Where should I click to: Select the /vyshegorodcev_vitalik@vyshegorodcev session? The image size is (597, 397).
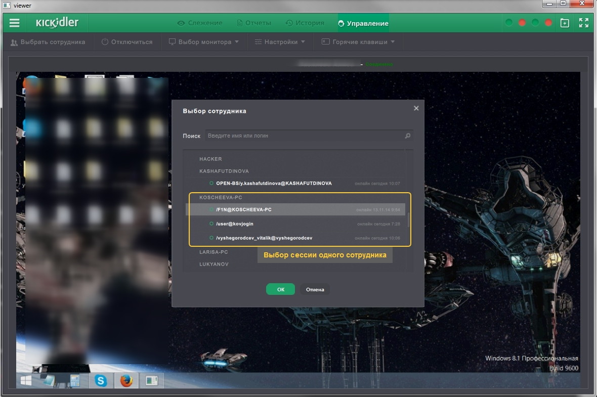pos(295,238)
